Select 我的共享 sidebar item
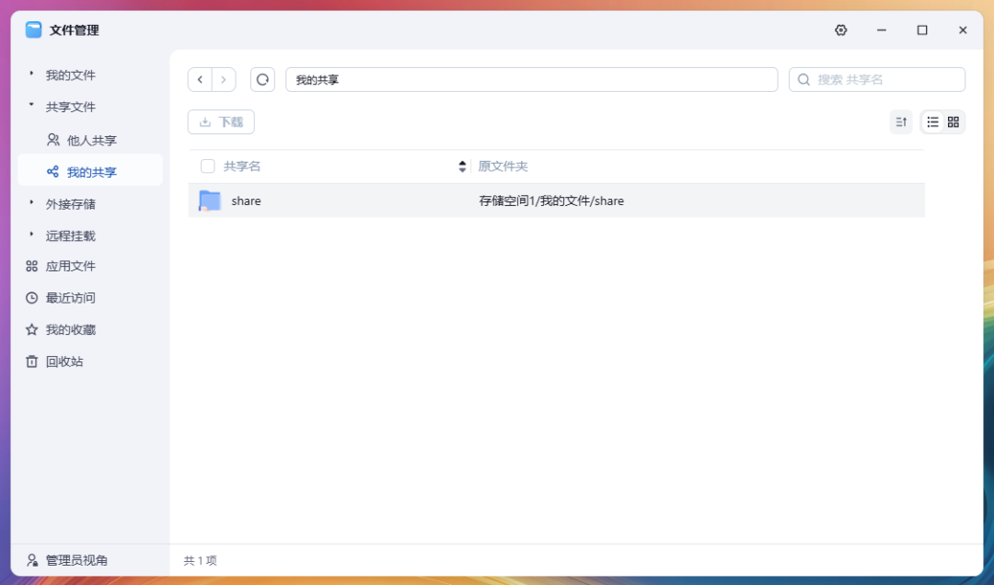 click(90, 170)
